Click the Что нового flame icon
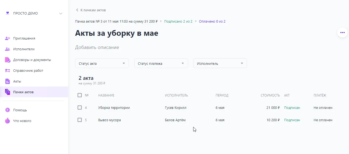The height and width of the screenshot is (154, 349). (8, 121)
